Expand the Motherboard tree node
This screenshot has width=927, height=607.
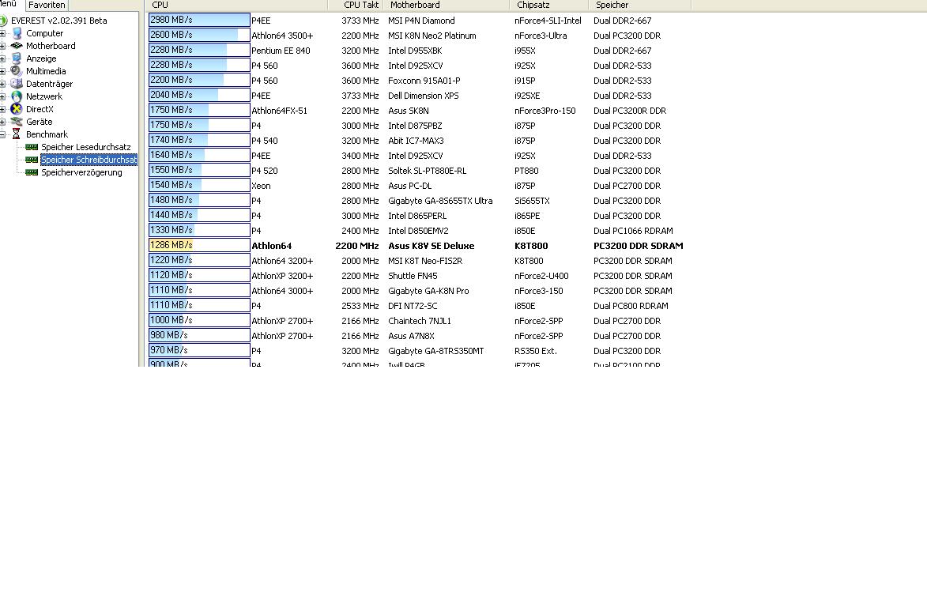point(2,46)
